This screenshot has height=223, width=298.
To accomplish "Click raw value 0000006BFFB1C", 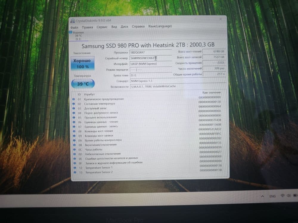I will (210, 134).
